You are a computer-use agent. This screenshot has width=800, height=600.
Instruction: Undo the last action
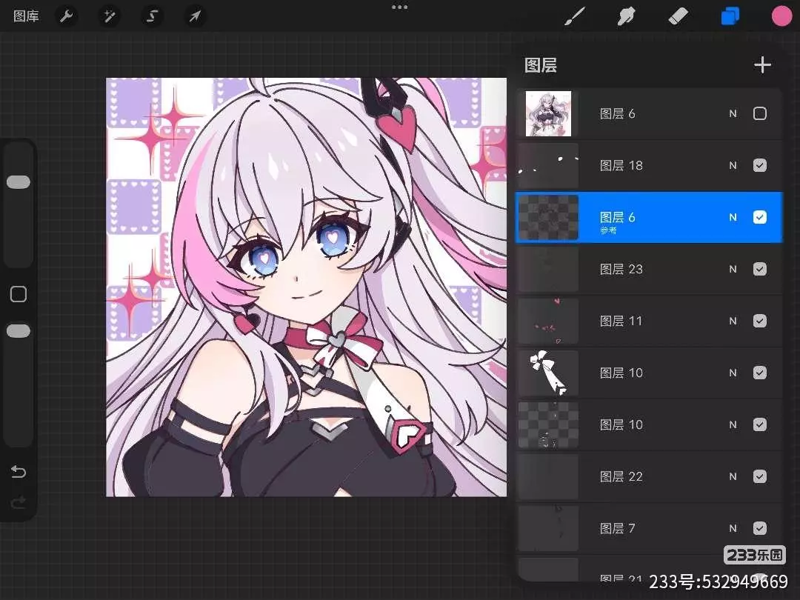click(x=19, y=471)
